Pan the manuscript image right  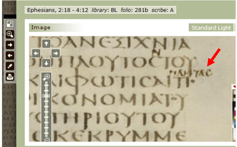[56, 53]
